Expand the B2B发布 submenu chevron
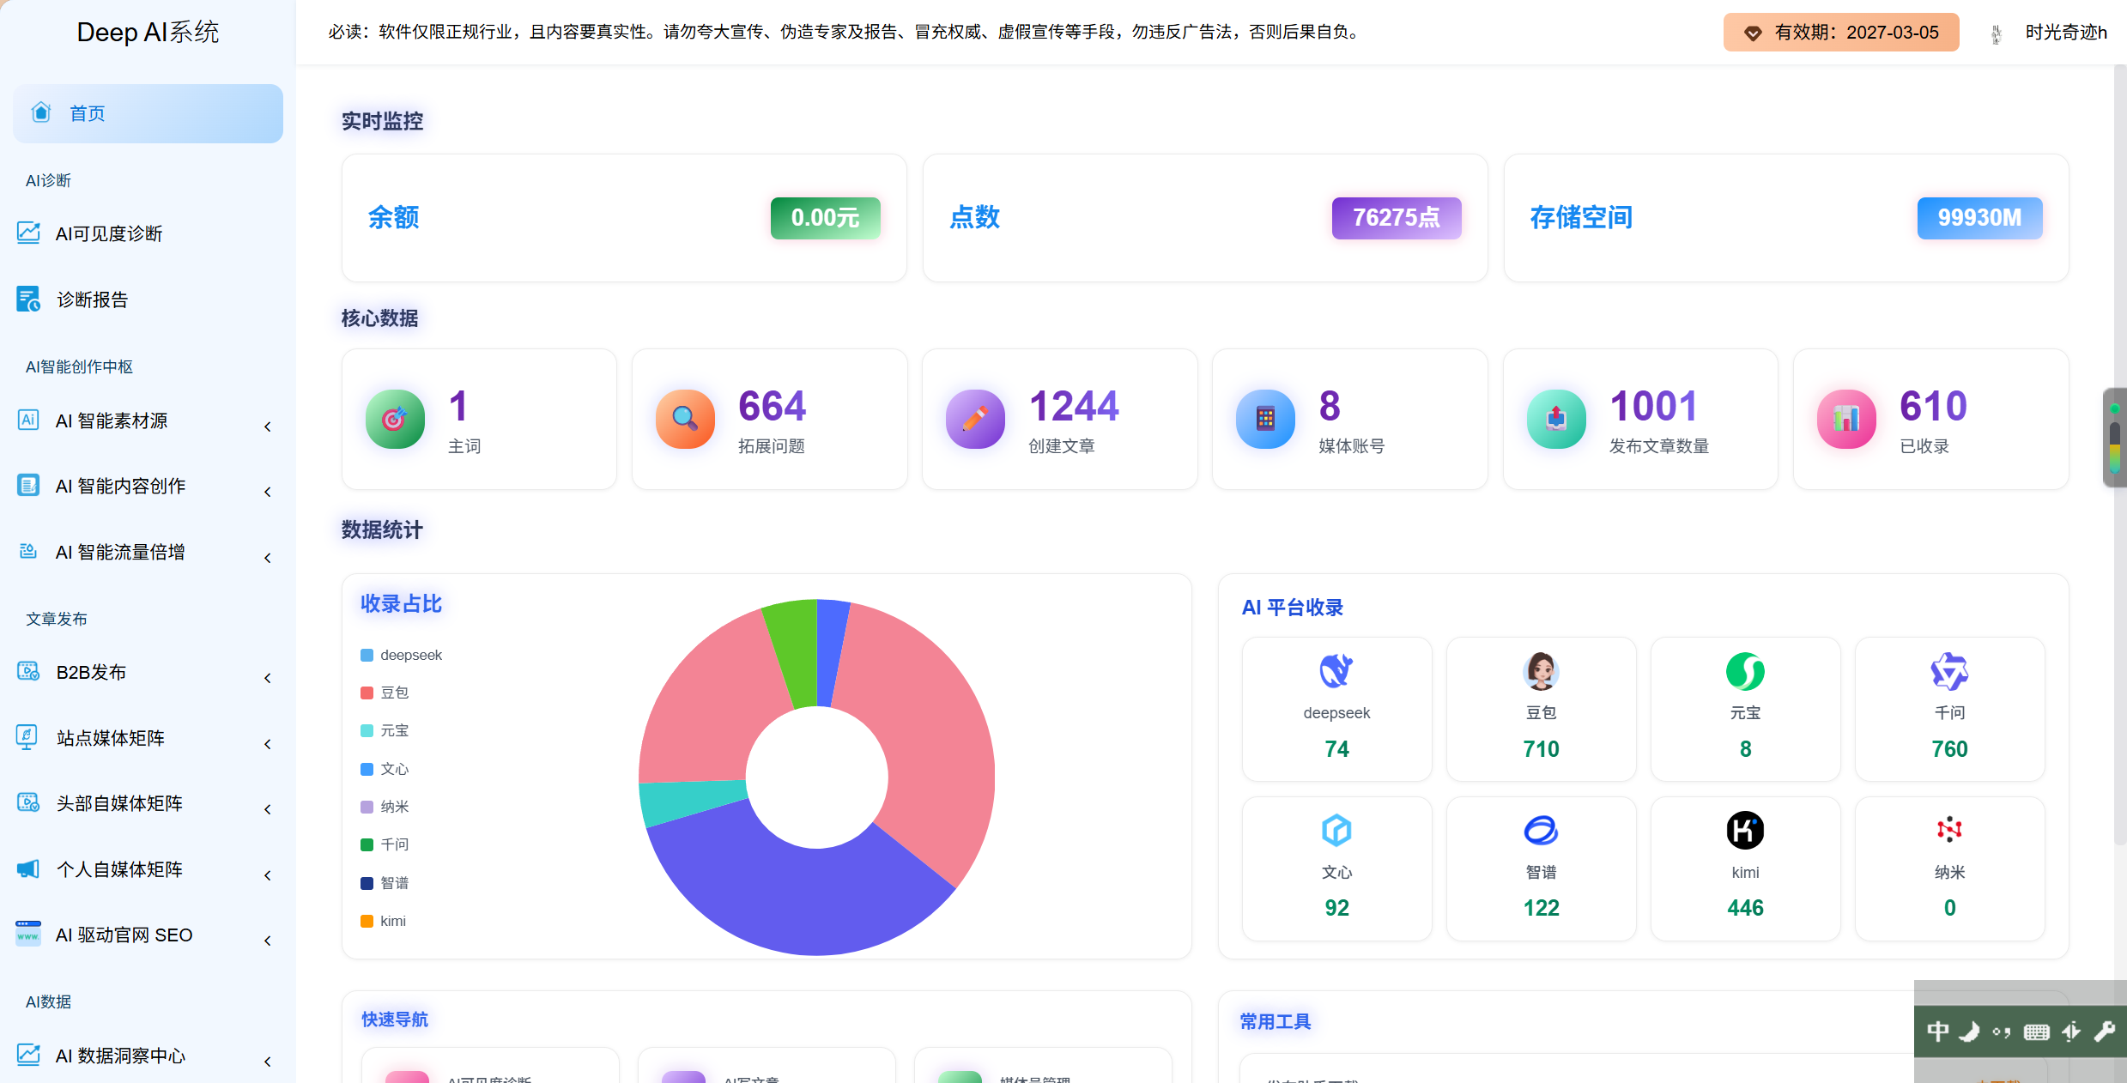The width and height of the screenshot is (2127, 1083). 268,678
